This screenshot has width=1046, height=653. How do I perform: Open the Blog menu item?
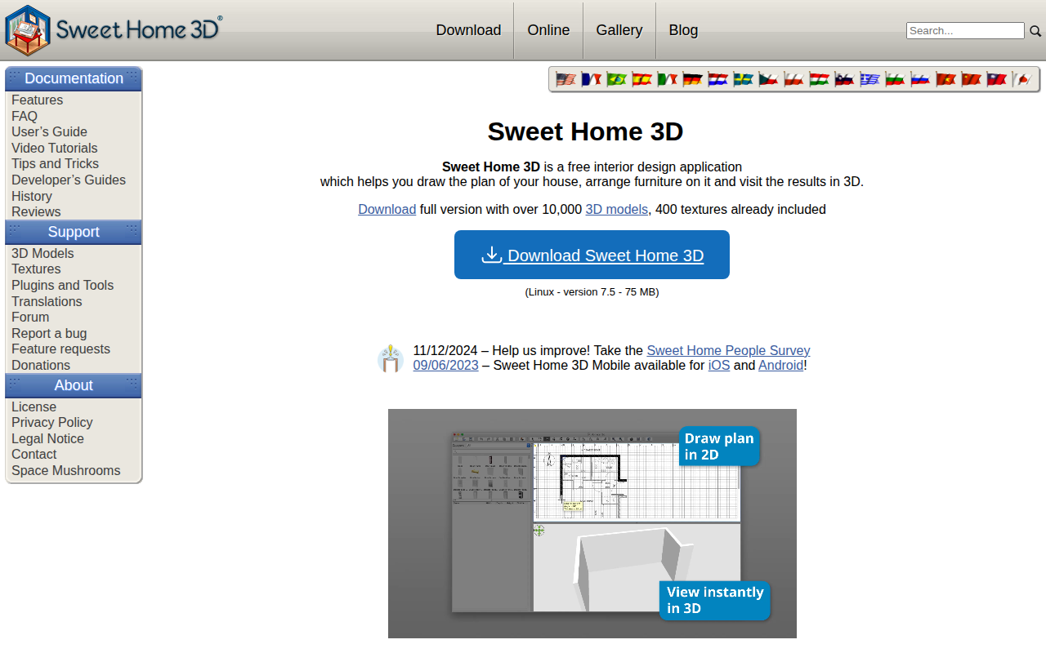[683, 30]
